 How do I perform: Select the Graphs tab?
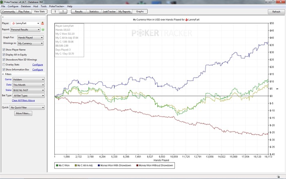coord(140,11)
